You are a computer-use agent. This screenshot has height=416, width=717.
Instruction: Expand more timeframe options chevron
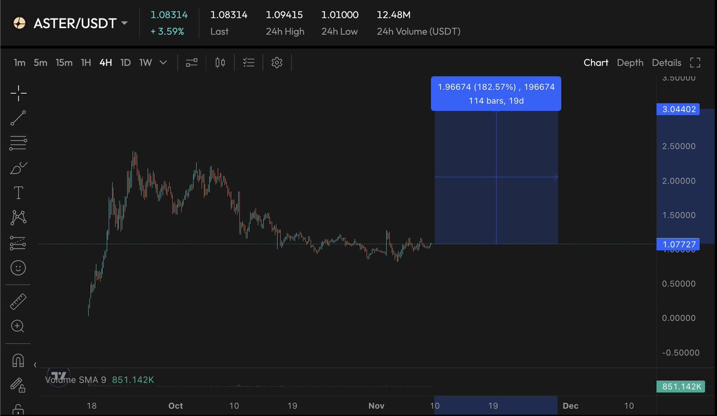pyautogui.click(x=164, y=63)
